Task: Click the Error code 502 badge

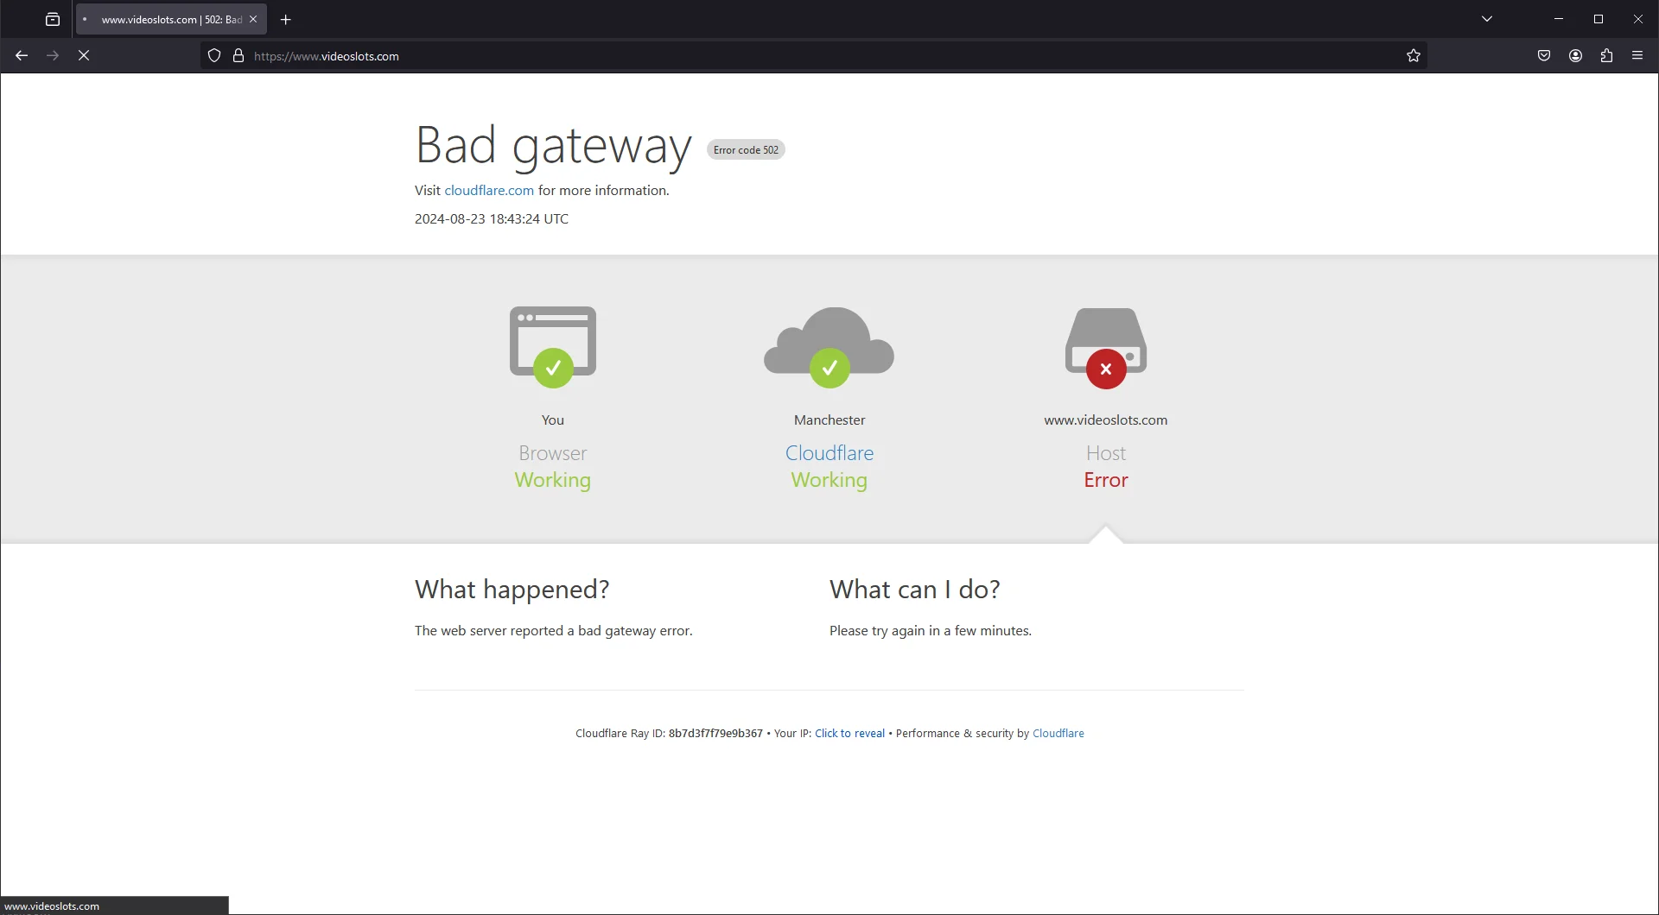Action: [x=746, y=150]
